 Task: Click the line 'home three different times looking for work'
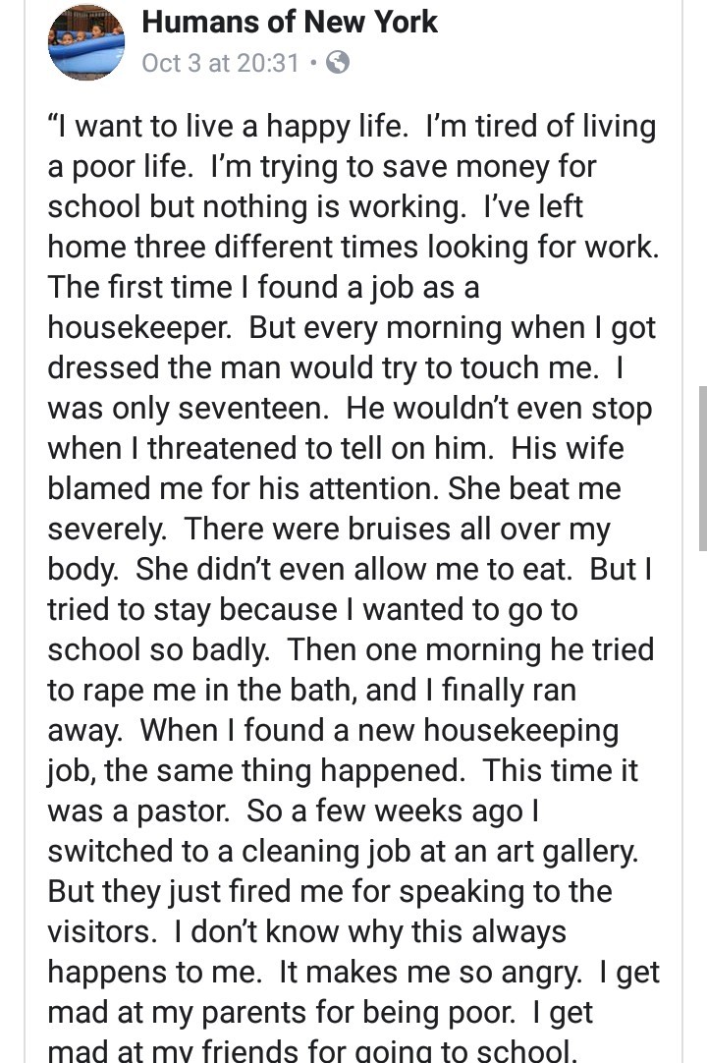pos(353,248)
